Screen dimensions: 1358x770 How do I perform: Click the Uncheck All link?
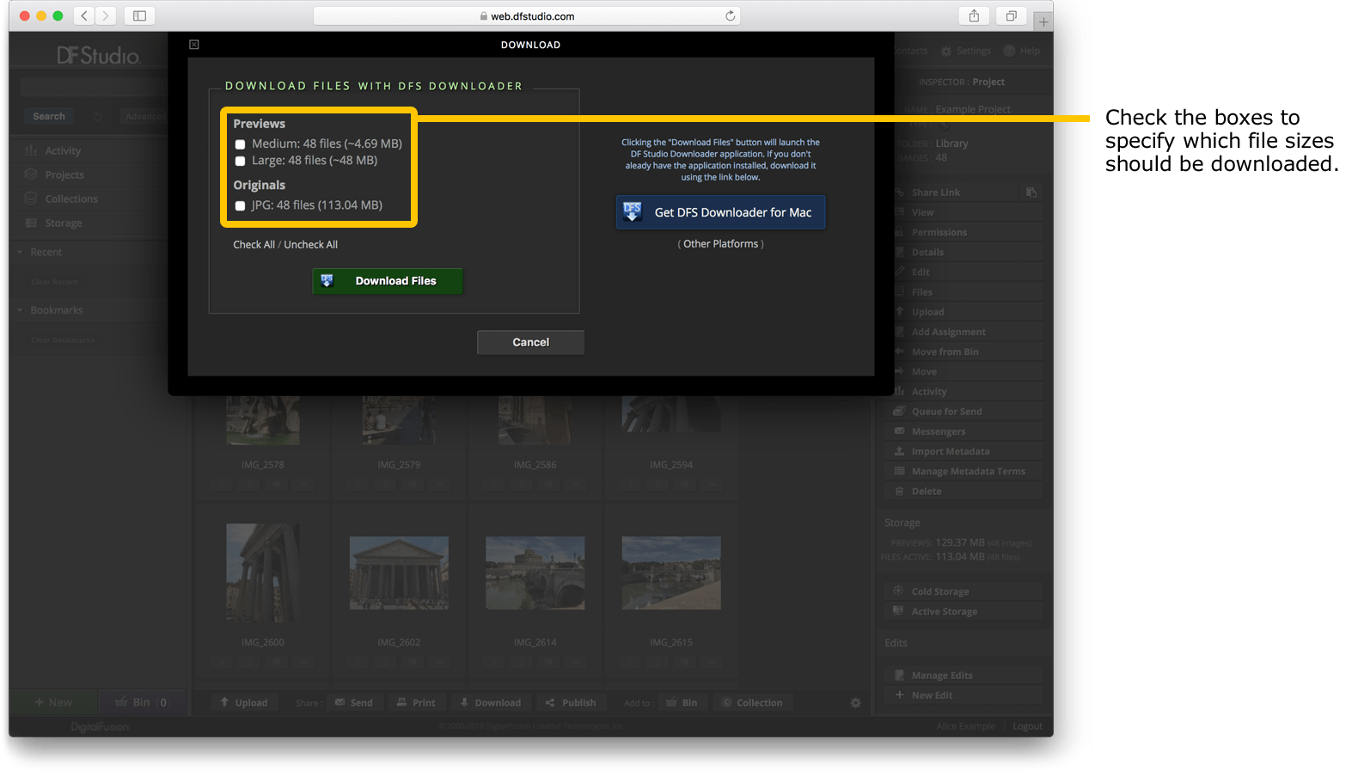tap(310, 245)
